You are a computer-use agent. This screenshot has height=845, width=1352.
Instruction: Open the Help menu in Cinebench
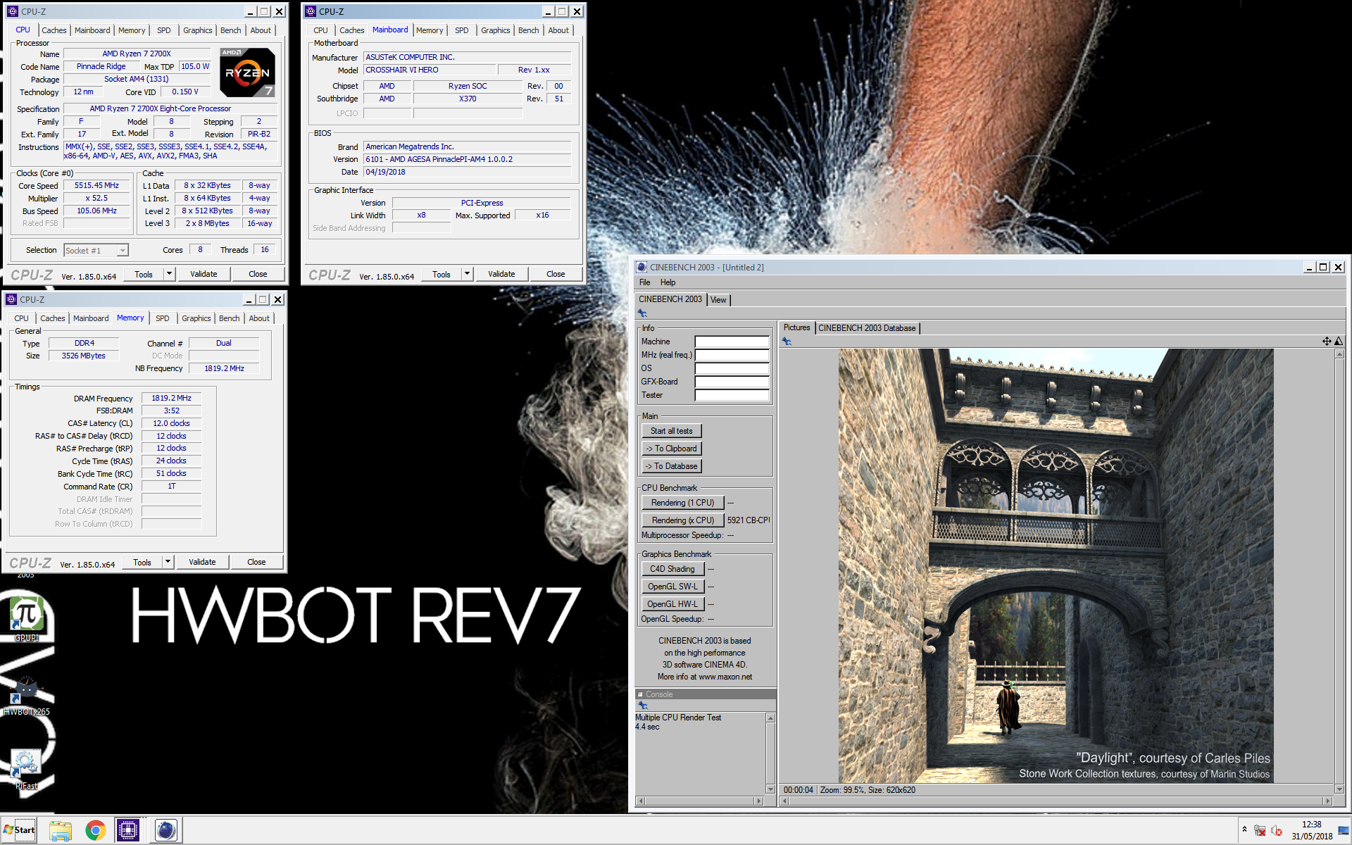coord(668,282)
